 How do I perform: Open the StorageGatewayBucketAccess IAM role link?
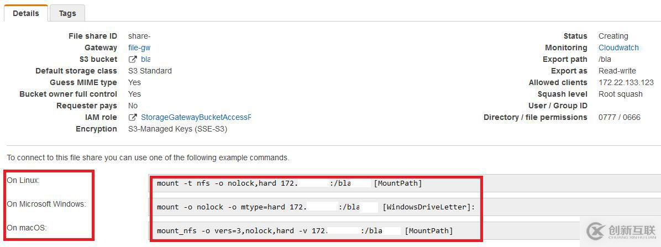(x=196, y=117)
